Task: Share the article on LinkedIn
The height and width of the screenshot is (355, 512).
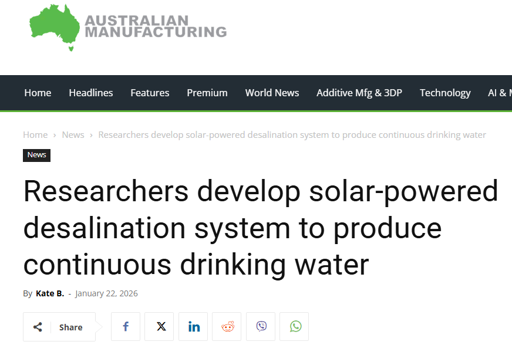Action: click(x=193, y=326)
